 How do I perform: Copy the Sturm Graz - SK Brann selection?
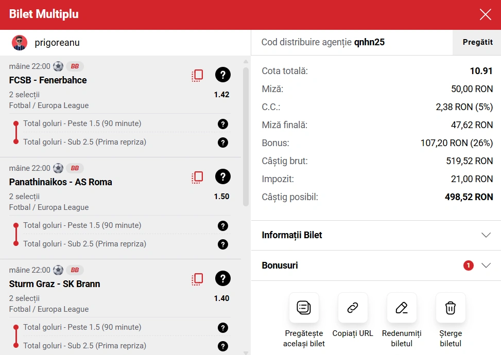coord(197,279)
